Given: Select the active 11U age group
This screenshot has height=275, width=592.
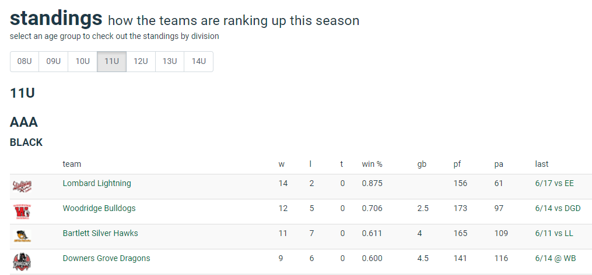Looking at the screenshot, I should tap(112, 61).
